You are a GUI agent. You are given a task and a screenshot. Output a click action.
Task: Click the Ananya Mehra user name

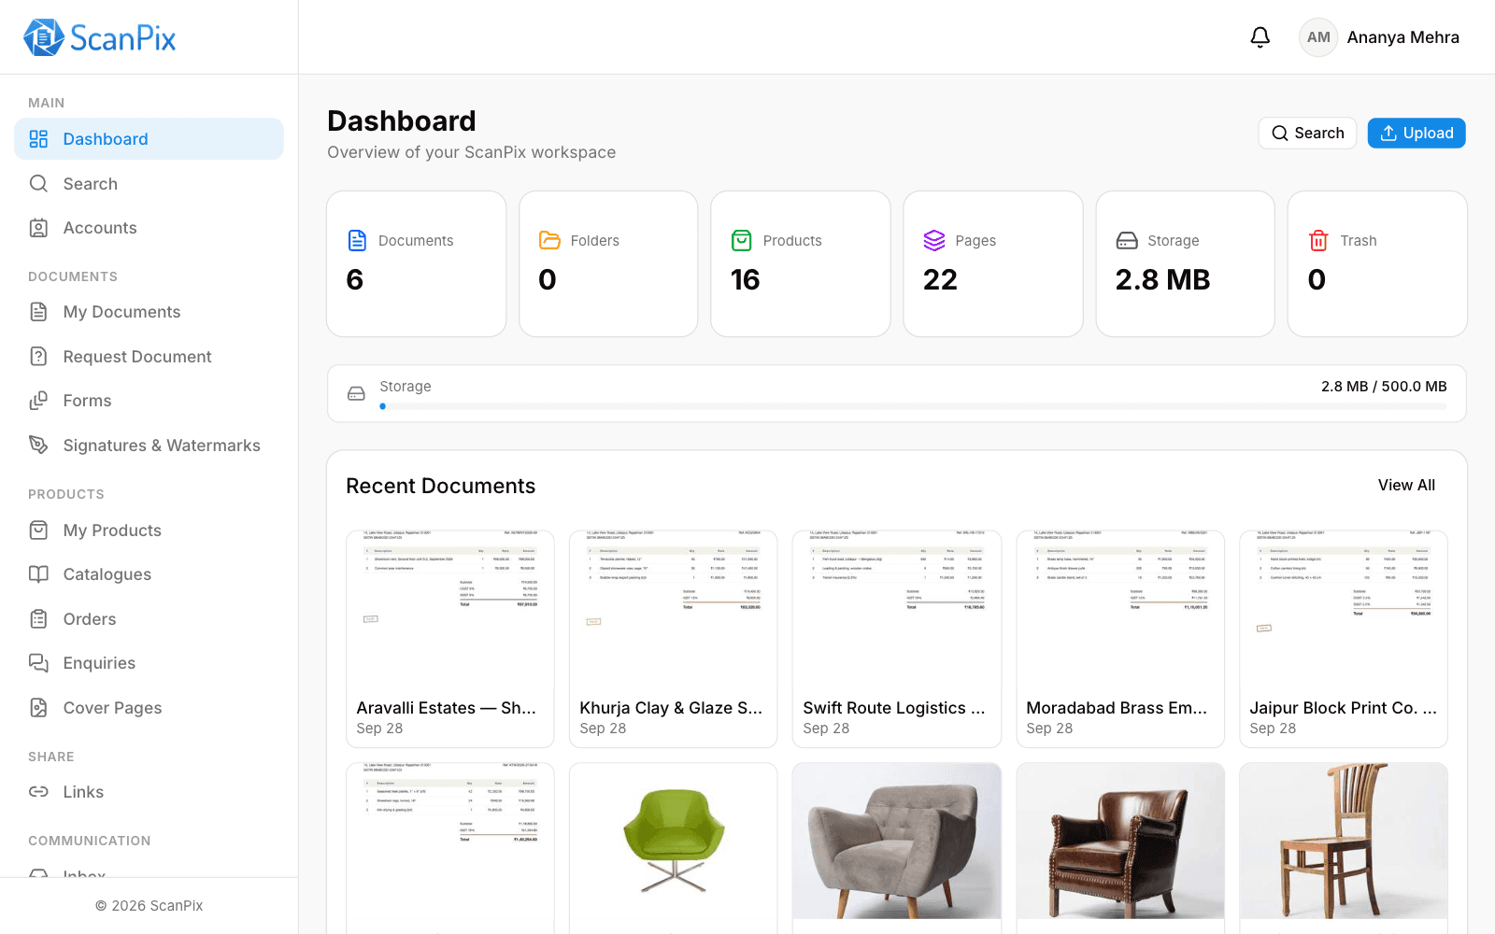[1402, 37]
